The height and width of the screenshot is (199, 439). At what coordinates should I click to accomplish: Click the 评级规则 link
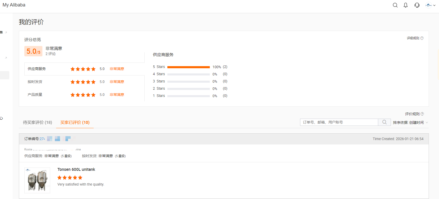tap(413, 38)
